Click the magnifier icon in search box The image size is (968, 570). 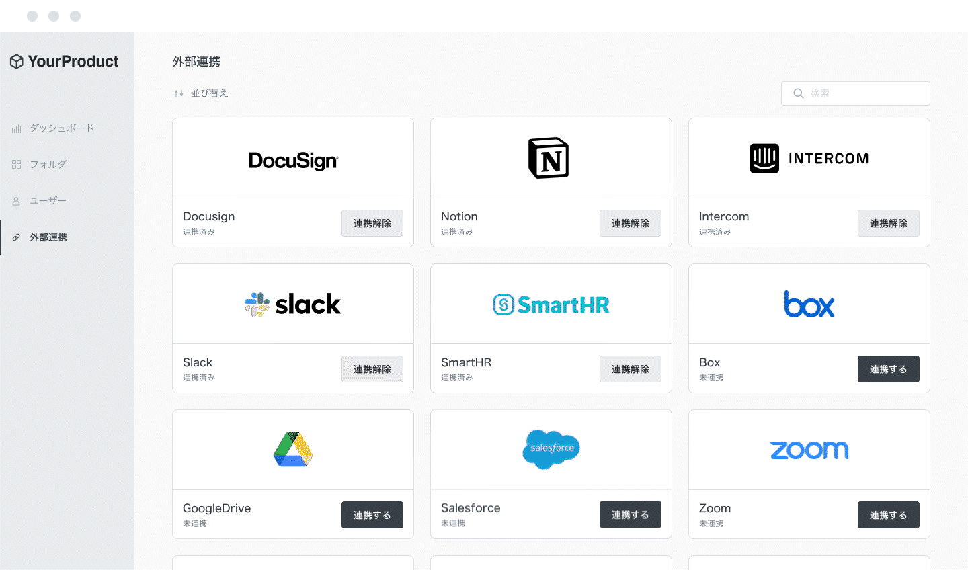tap(799, 93)
